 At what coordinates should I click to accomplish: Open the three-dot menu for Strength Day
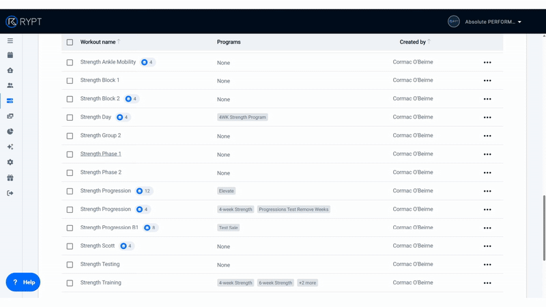click(487, 117)
